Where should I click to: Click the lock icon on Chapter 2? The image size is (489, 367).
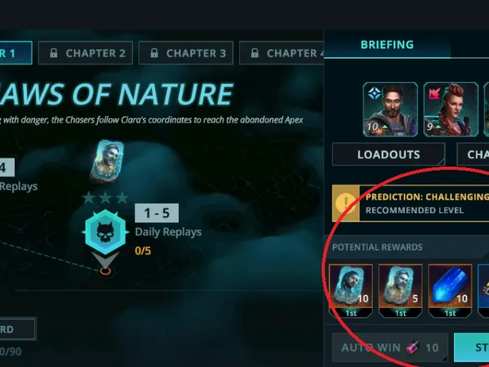click(54, 53)
